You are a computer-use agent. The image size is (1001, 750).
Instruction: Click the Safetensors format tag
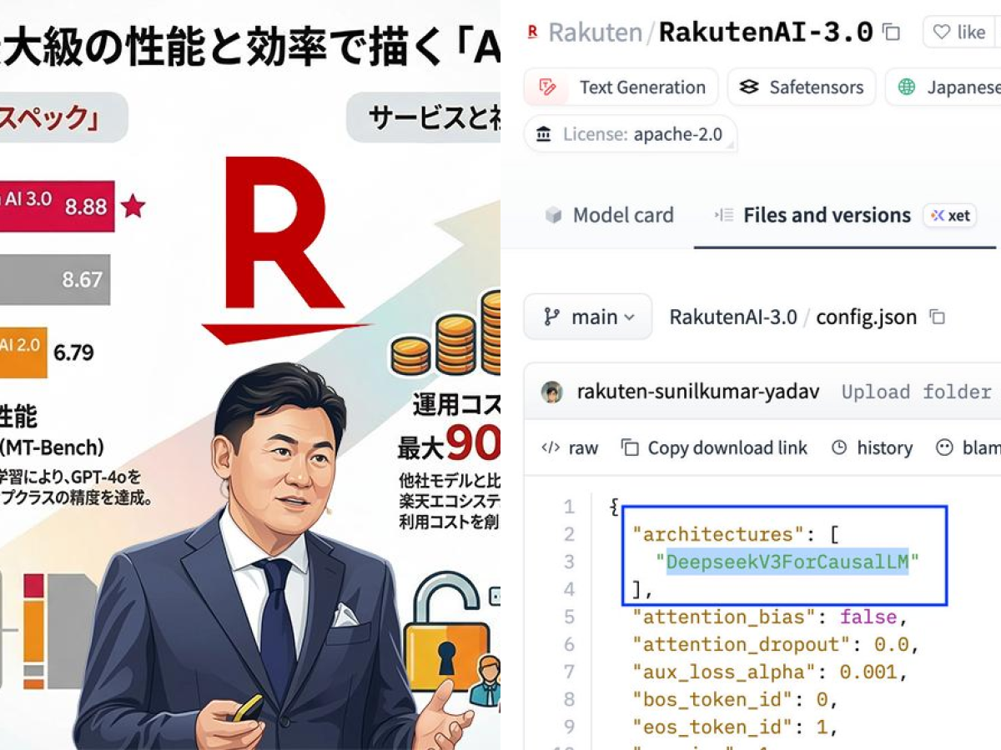tap(800, 87)
